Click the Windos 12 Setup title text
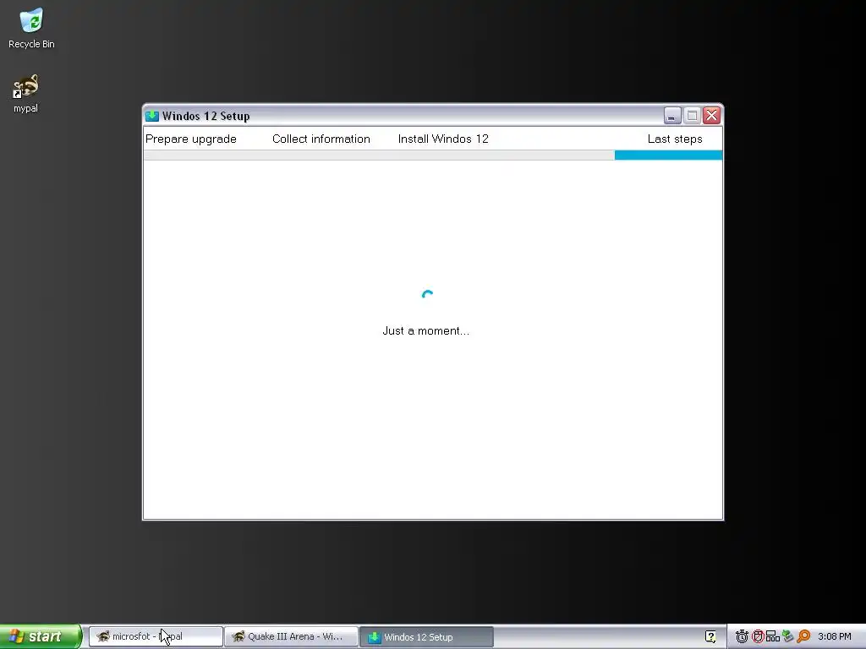Image resolution: width=866 pixels, height=649 pixels. [x=206, y=116]
